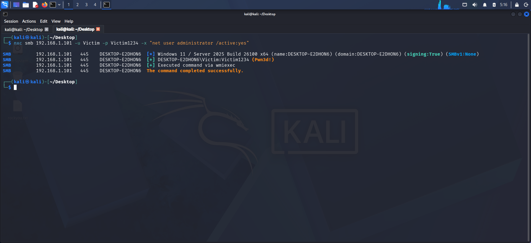Screen dimensions: 531x243
Task: Maximize the terminal window
Action: [x=520, y=14]
